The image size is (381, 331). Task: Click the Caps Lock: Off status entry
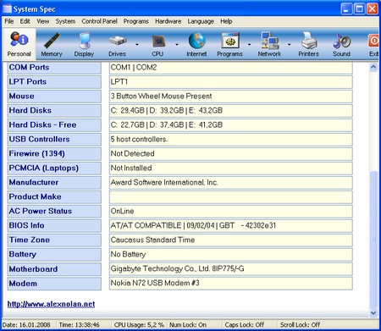coord(245,325)
